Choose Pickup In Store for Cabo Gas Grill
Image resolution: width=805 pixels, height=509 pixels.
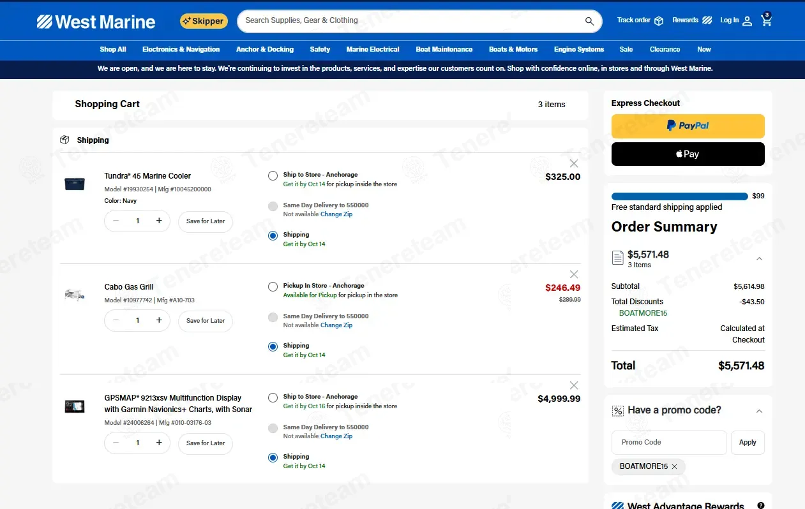273,287
